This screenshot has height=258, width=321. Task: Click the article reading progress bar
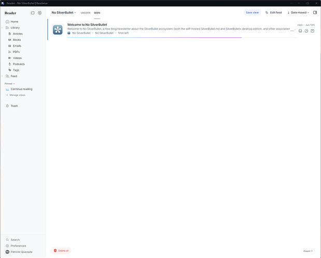182,38
